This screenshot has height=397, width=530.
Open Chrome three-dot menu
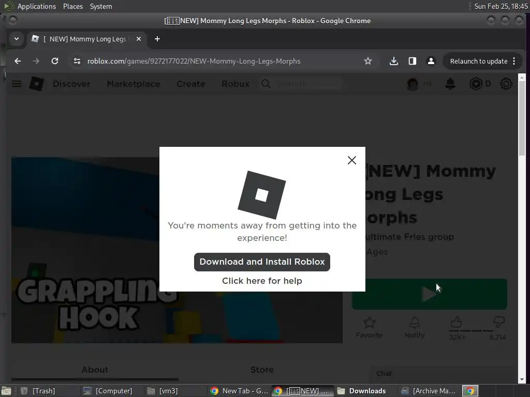[x=514, y=61]
